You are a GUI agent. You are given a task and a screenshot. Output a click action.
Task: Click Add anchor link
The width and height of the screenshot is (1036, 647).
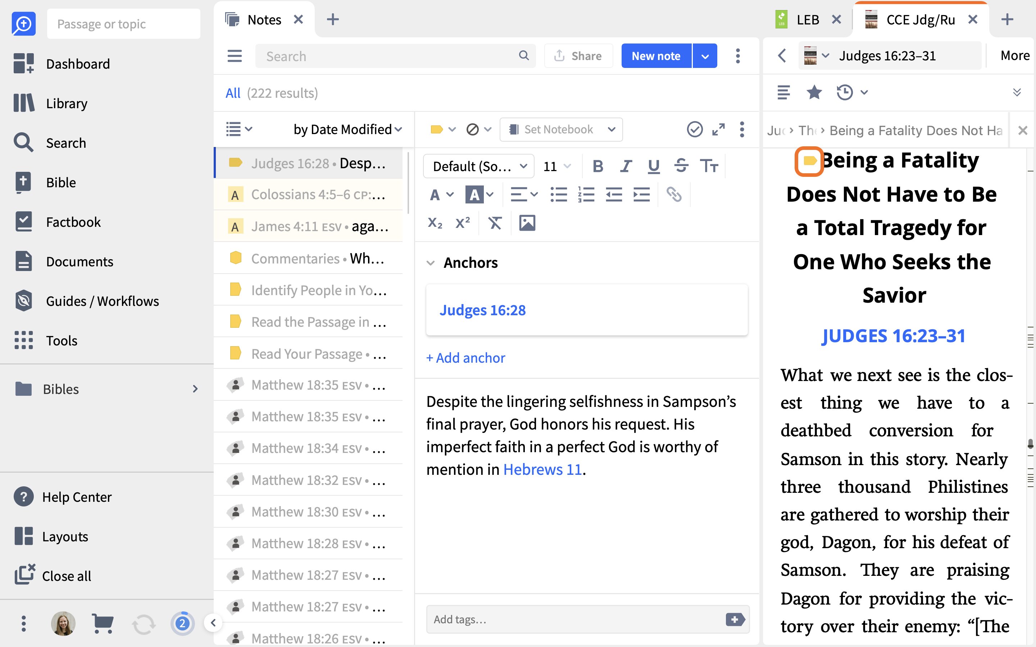pos(465,358)
